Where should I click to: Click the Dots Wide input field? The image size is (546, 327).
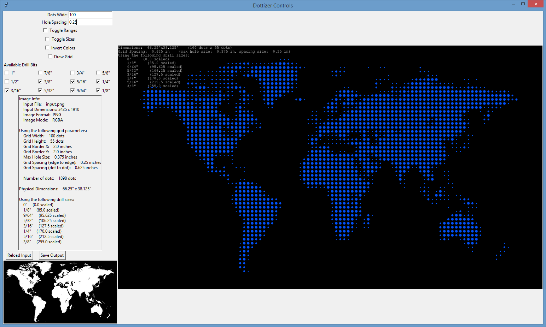click(91, 15)
